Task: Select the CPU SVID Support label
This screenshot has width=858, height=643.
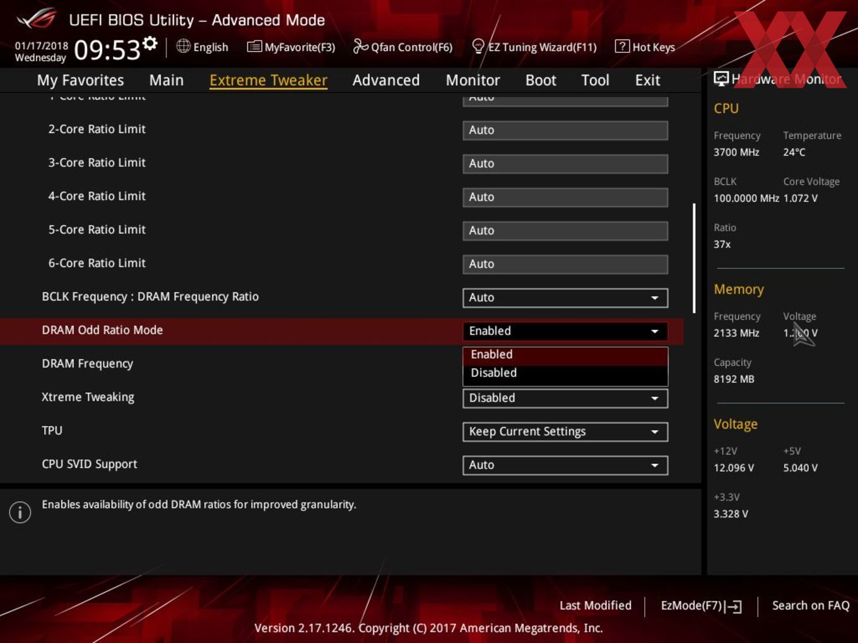Action: (x=89, y=464)
